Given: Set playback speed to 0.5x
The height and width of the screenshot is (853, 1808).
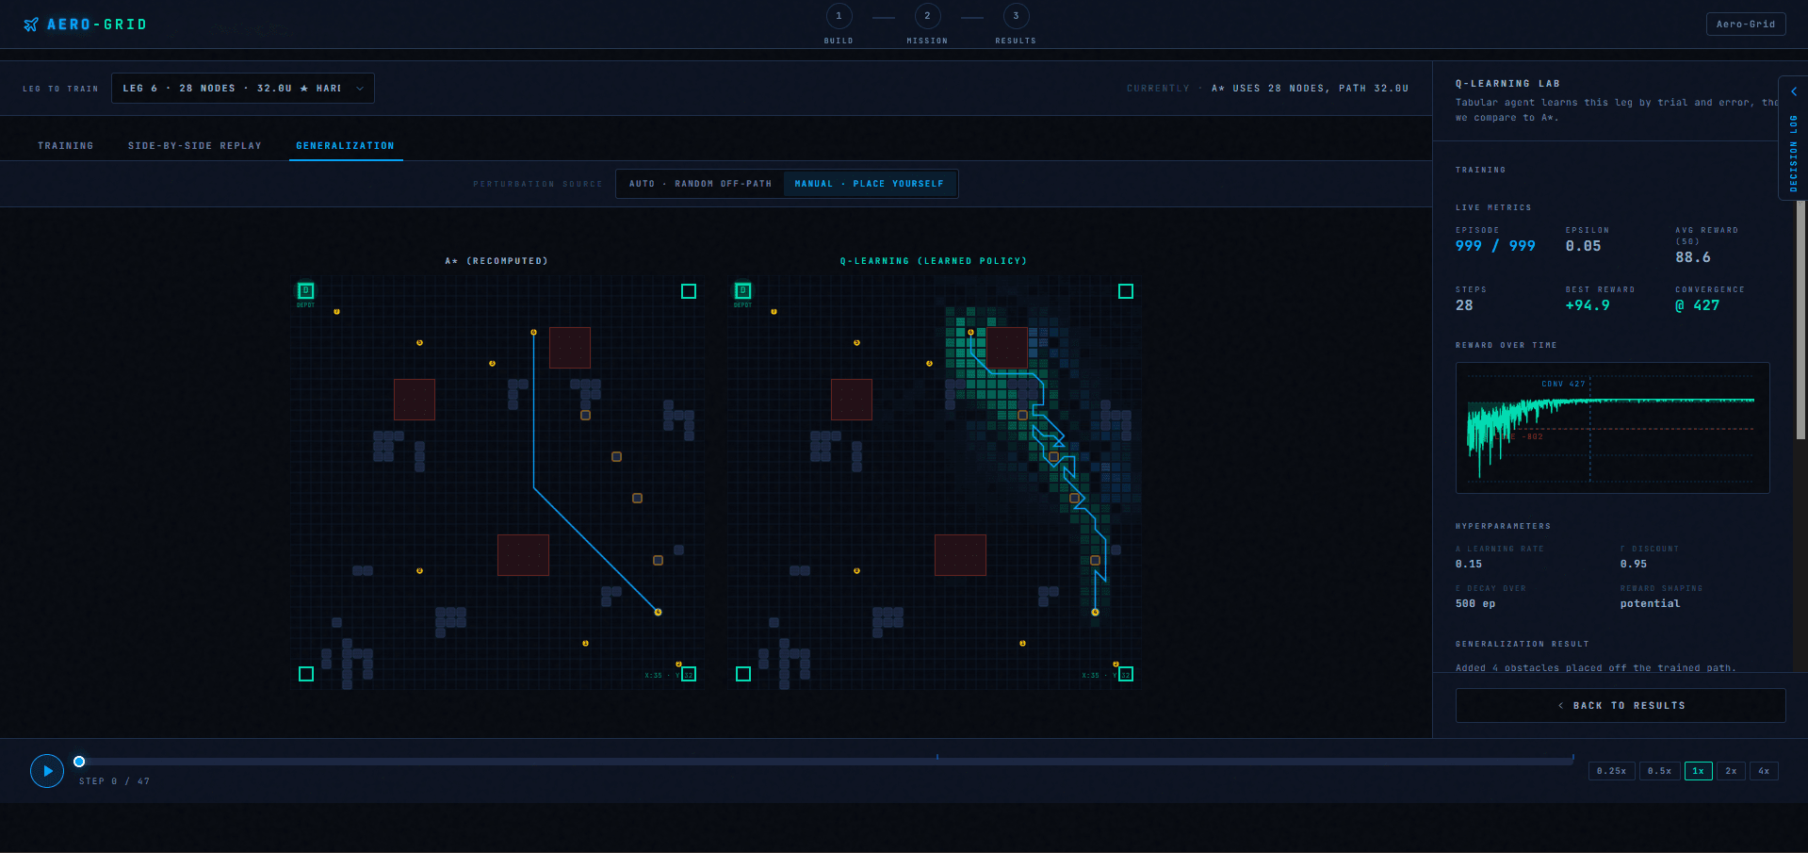Looking at the screenshot, I should 1659,771.
